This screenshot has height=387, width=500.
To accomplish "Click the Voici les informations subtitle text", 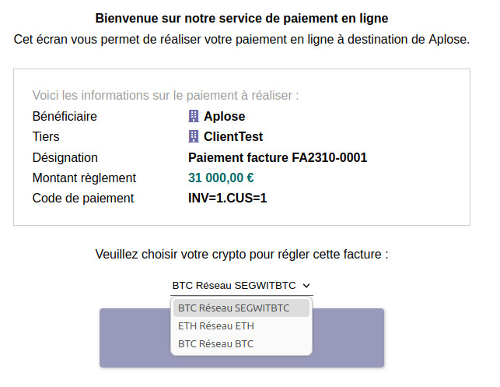I will [x=166, y=96].
